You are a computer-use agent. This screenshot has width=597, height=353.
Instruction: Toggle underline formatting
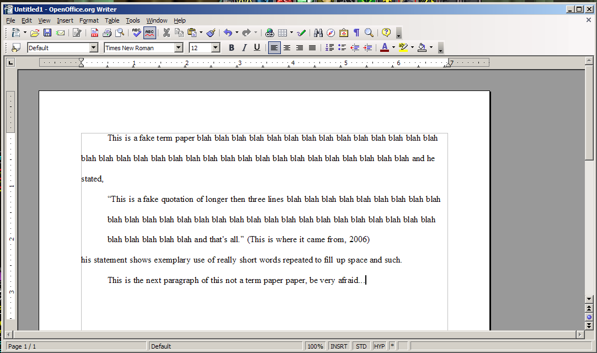pyautogui.click(x=257, y=48)
